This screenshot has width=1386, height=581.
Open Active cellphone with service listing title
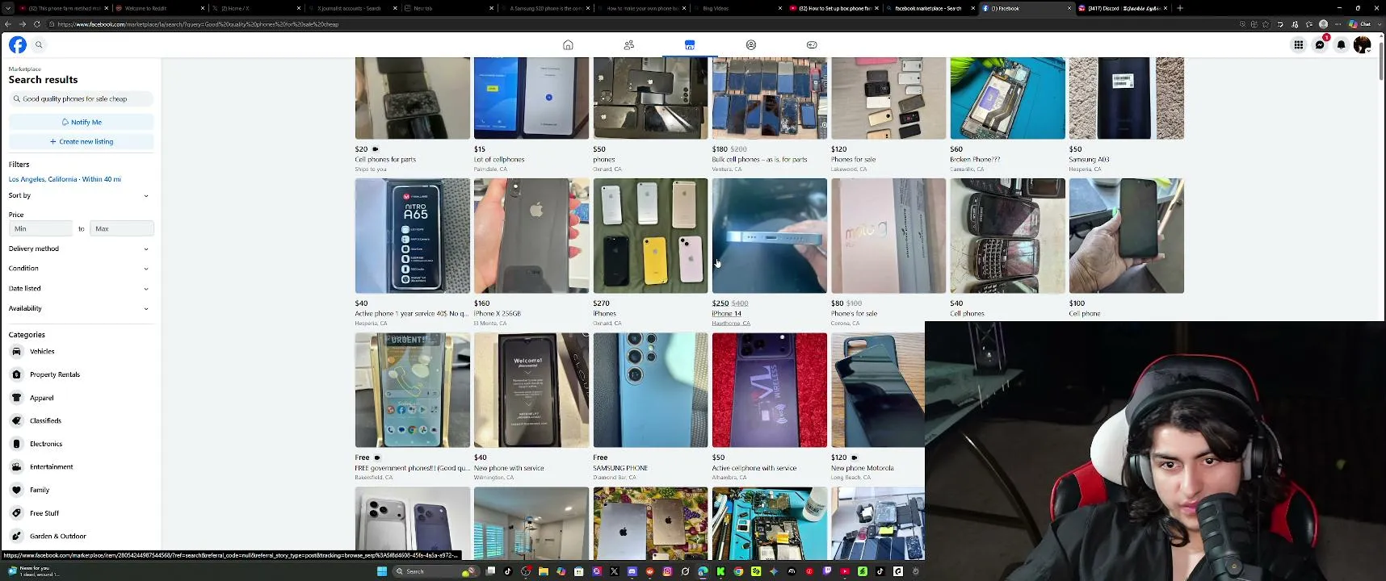click(x=754, y=468)
